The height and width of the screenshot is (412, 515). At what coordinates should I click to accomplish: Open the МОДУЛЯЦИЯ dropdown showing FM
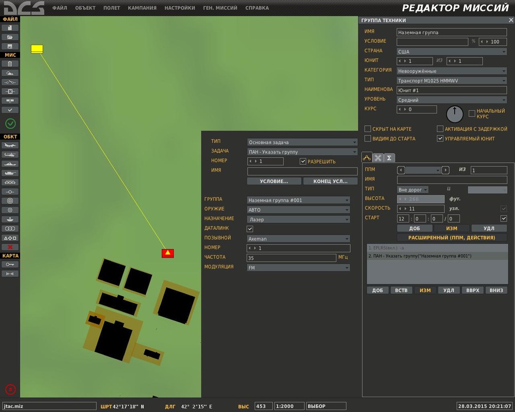coord(298,268)
